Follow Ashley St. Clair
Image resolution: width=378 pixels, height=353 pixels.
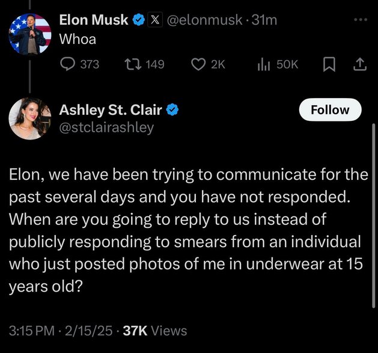pos(331,110)
